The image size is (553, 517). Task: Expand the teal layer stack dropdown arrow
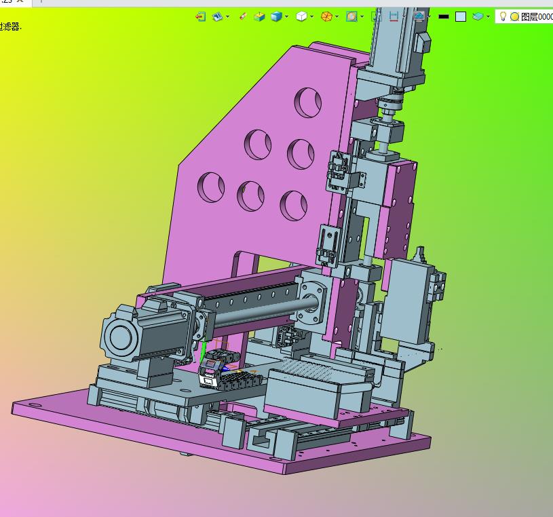488,16
